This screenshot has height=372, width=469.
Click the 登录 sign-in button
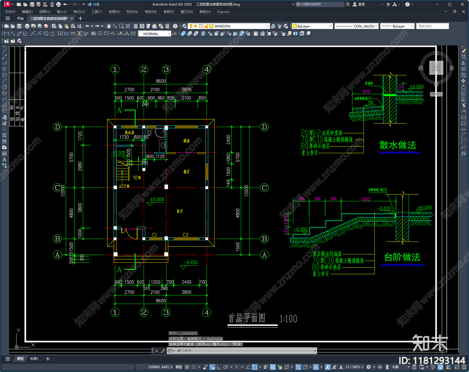pyautogui.click(x=359, y=4)
